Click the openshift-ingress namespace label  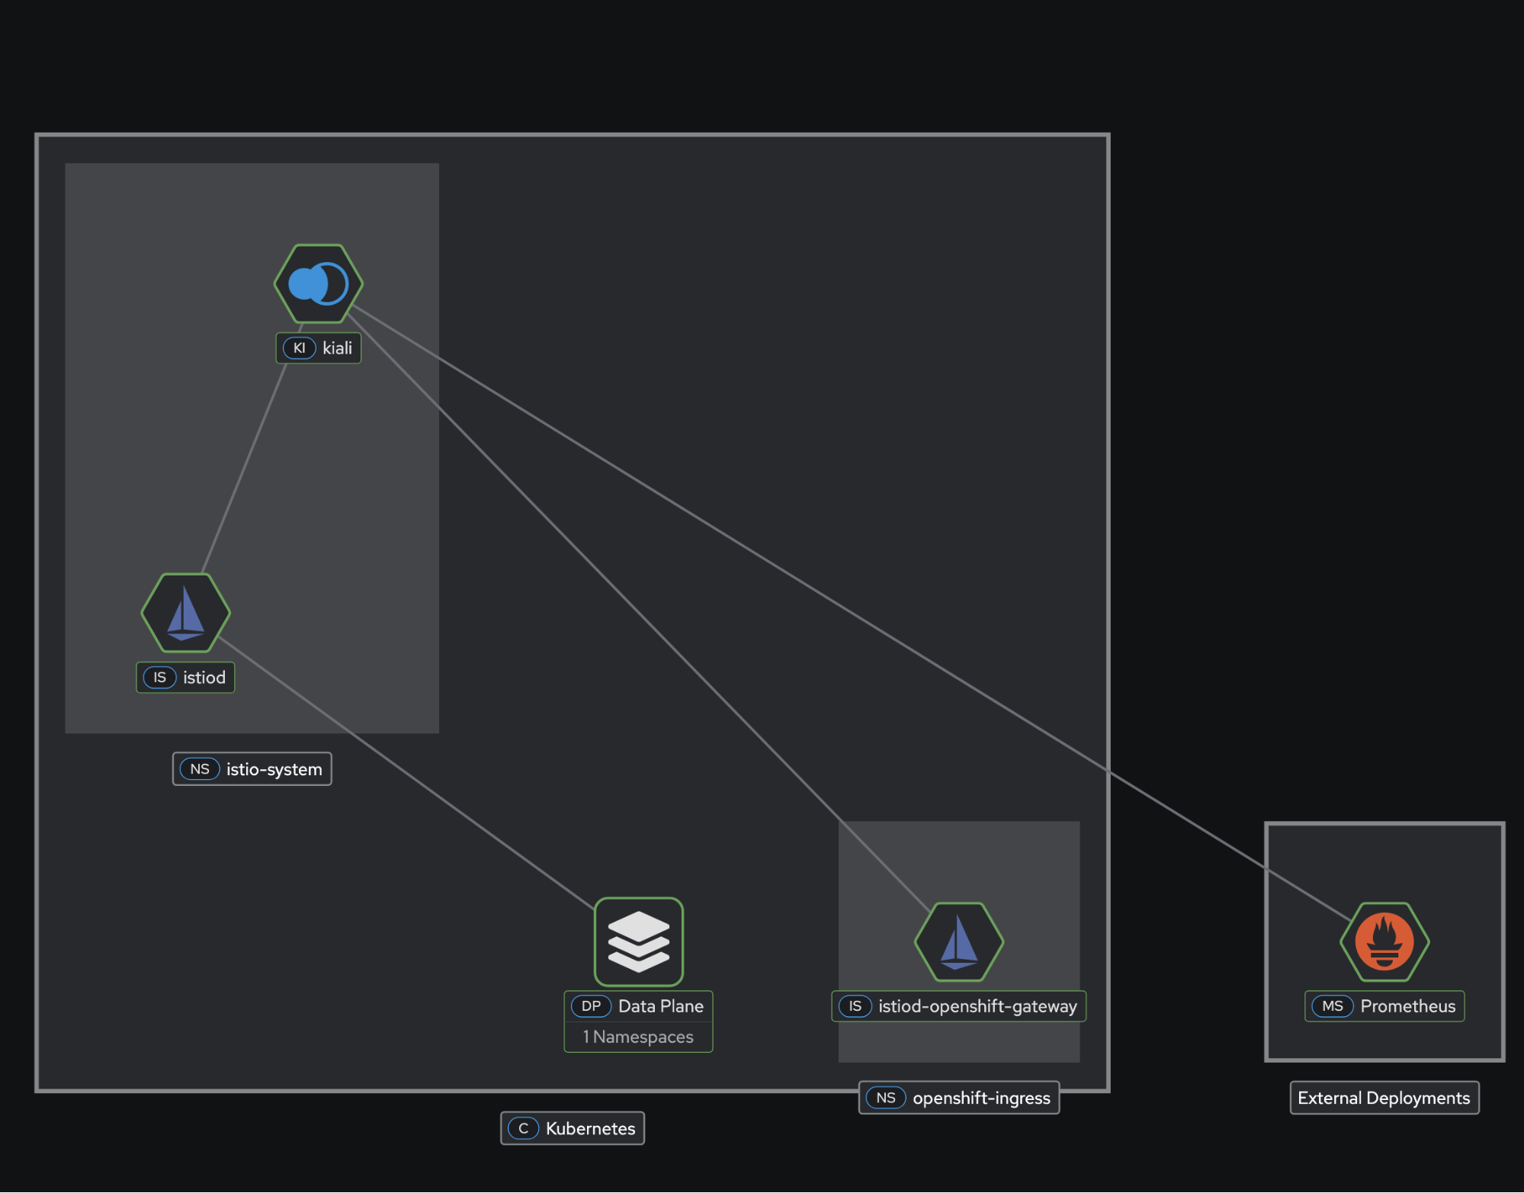981,1098
